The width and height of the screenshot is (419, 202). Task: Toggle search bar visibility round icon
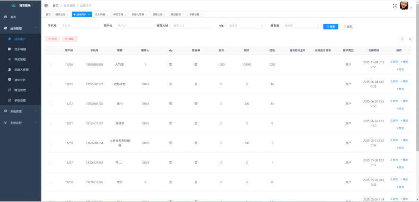tap(402, 39)
